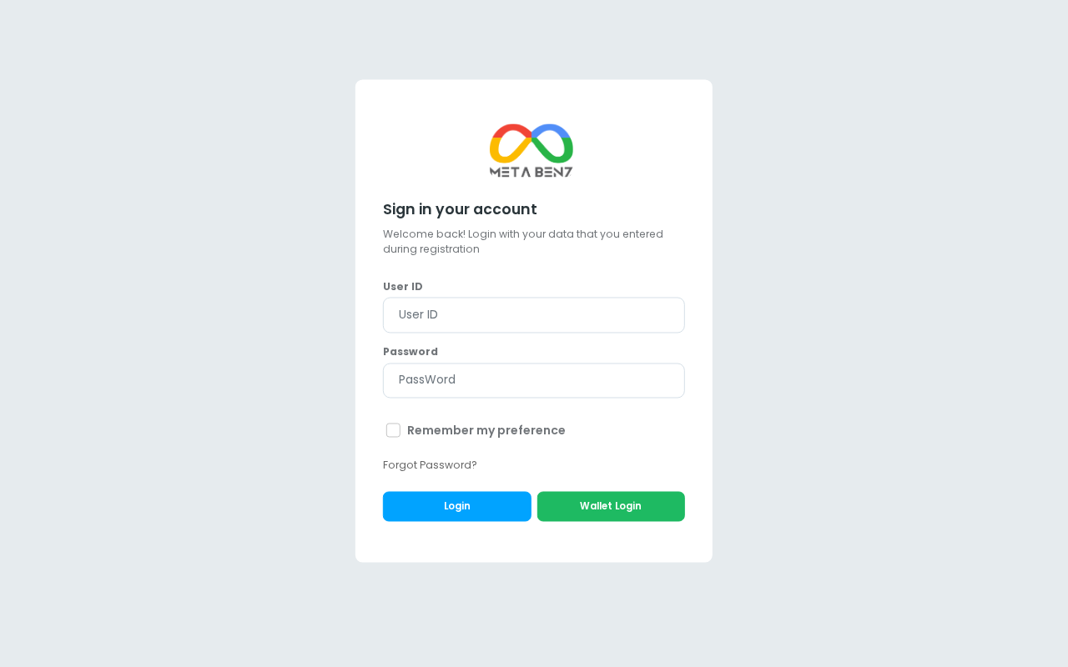This screenshot has width=1068, height=667.
Task: Click the BEN7 text in the logo
Action: pos(553,172)
